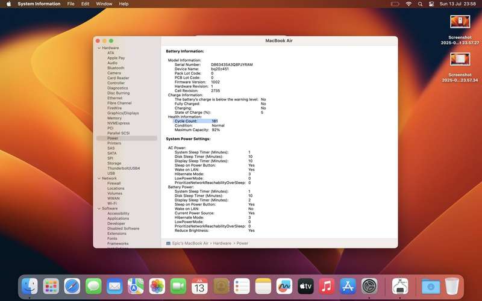Select Memory in the sidebar

(x=114, y=118)
